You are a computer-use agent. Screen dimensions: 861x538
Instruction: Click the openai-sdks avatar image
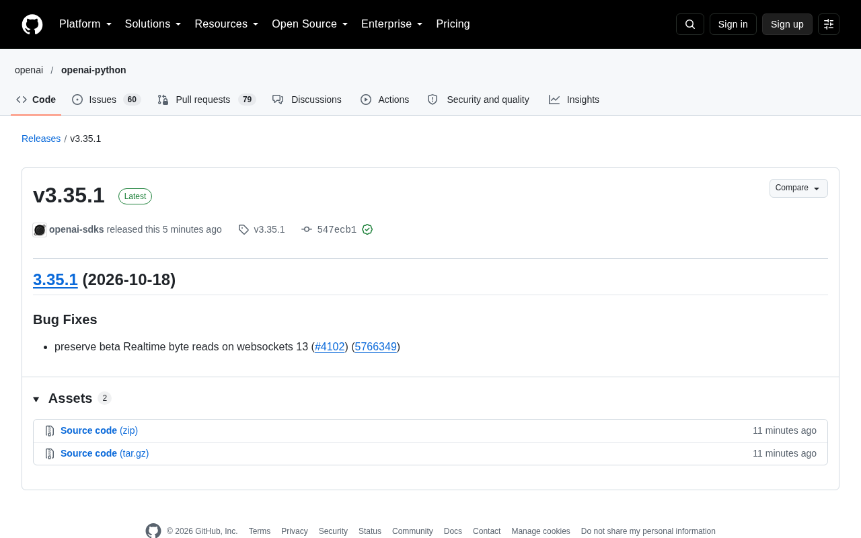[40, 230]
